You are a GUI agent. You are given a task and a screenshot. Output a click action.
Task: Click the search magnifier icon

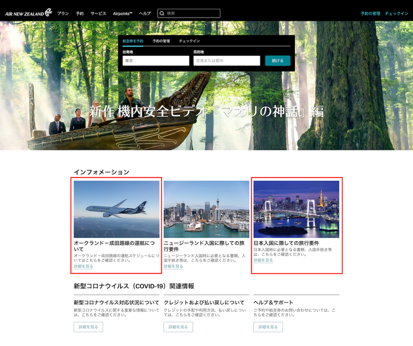[x=162, y=13]
